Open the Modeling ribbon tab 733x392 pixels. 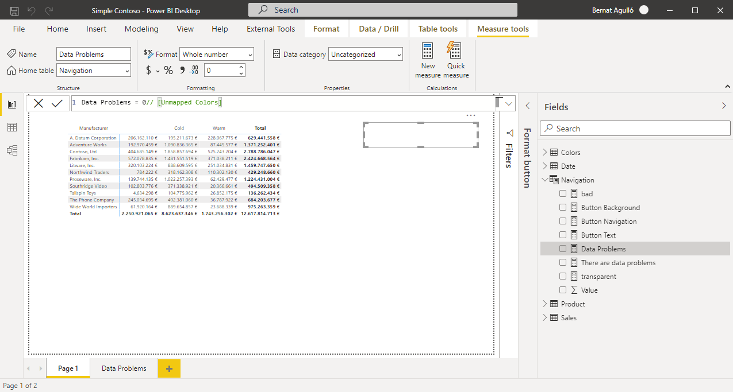141,29
